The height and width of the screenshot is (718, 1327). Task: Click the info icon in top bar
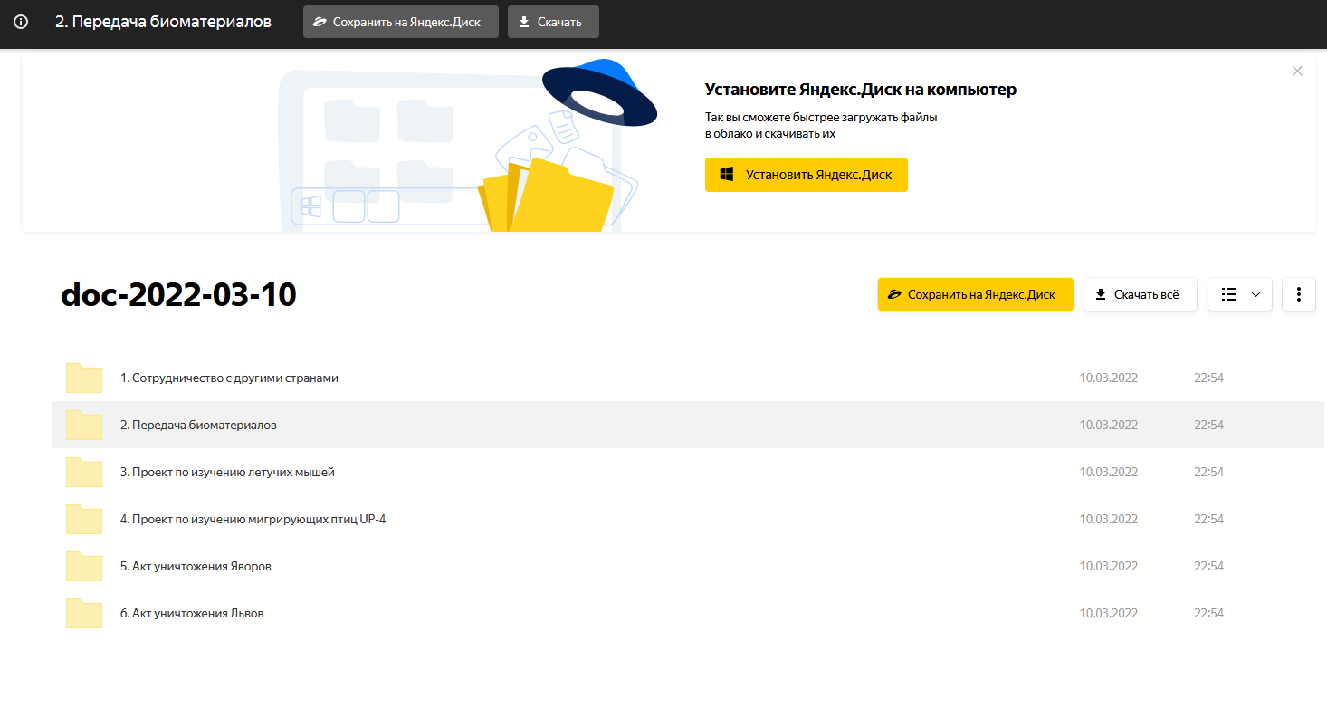tap(21, 22)
